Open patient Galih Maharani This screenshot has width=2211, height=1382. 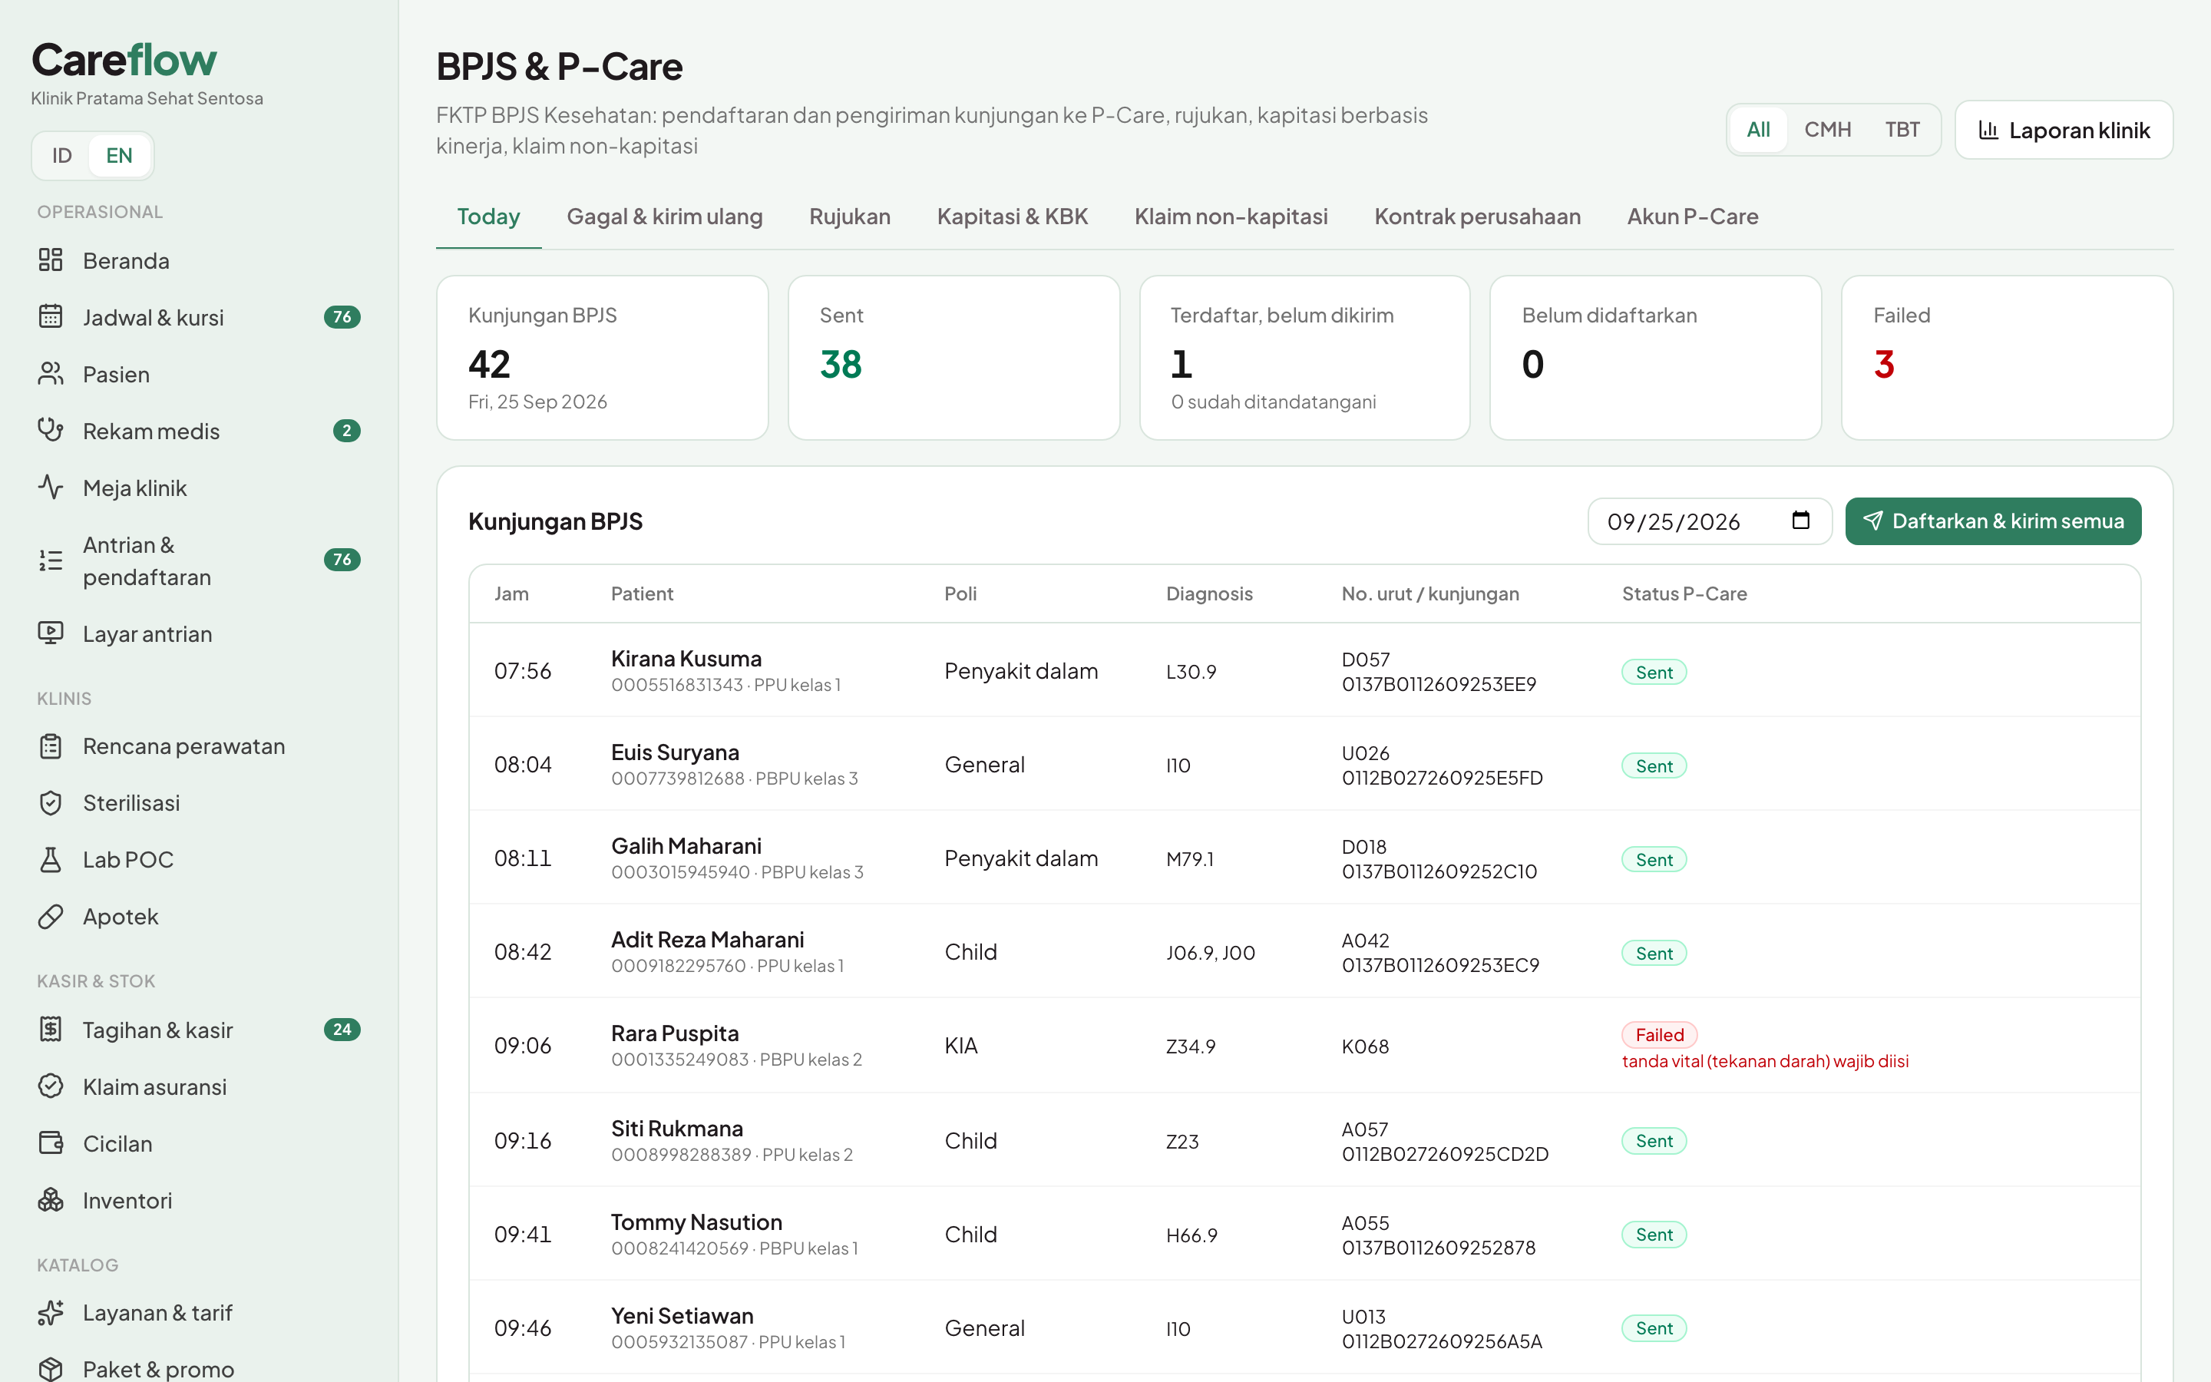686,845
